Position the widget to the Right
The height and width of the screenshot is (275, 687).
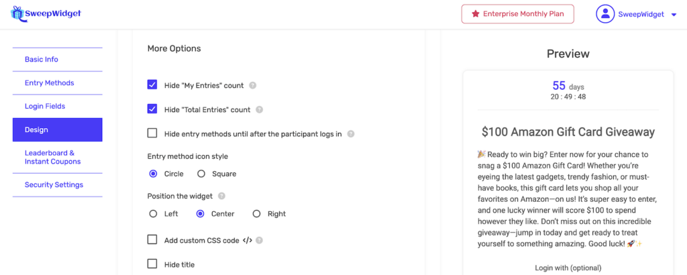(x=256, y=214)
